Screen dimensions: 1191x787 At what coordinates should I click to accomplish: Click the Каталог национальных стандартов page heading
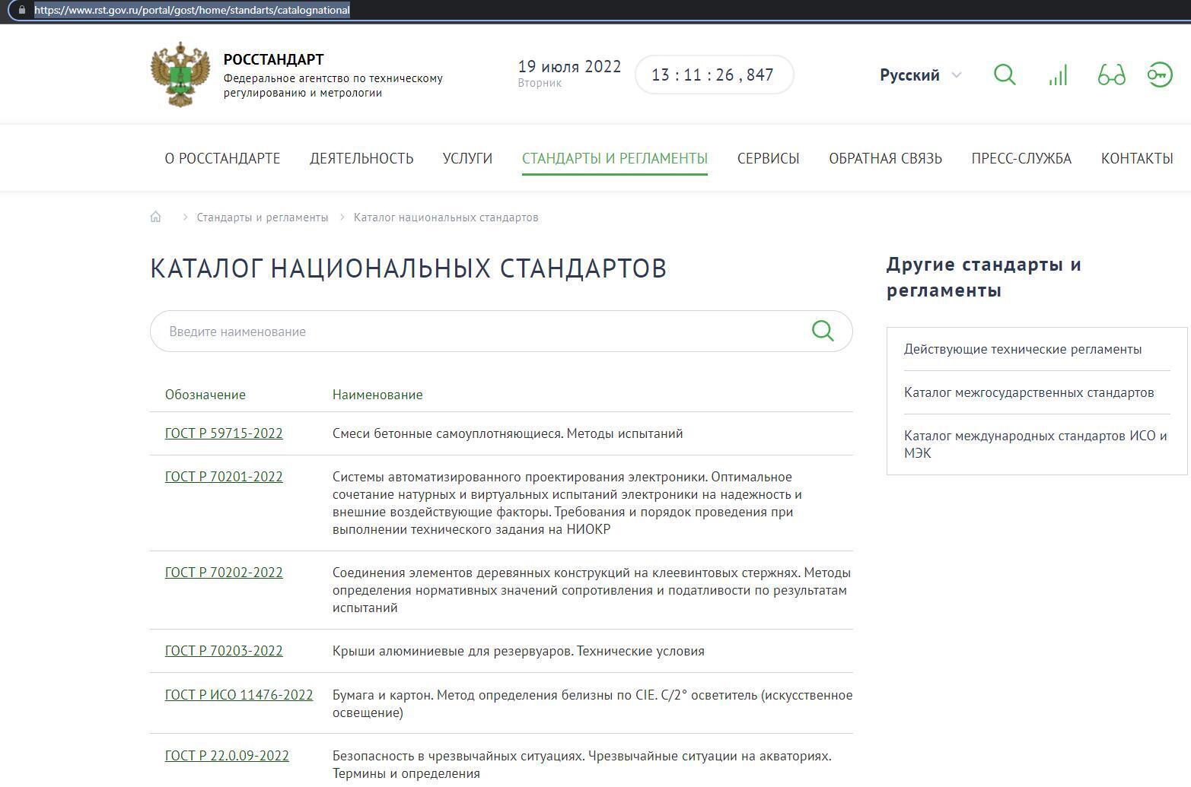coord(409,268)
